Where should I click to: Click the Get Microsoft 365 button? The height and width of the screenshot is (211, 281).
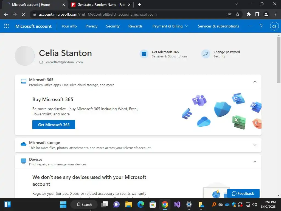[x=54, y=125]
